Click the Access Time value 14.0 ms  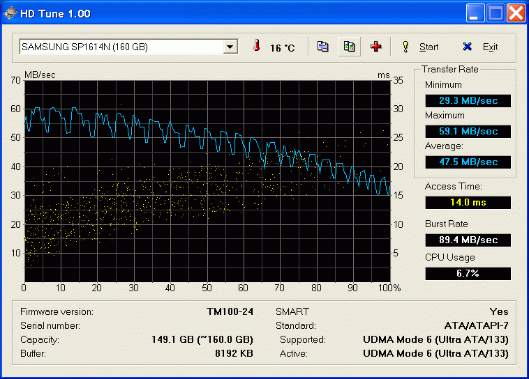pyautogui.click(x=468, y=203)
